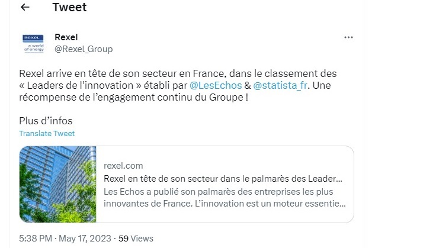Open the three-dot more options menu

(348, 37)
